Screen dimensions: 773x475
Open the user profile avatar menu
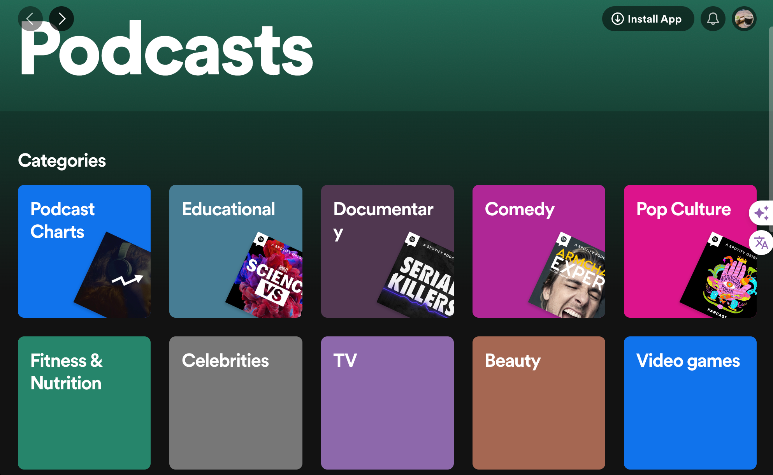coord(744,19)
